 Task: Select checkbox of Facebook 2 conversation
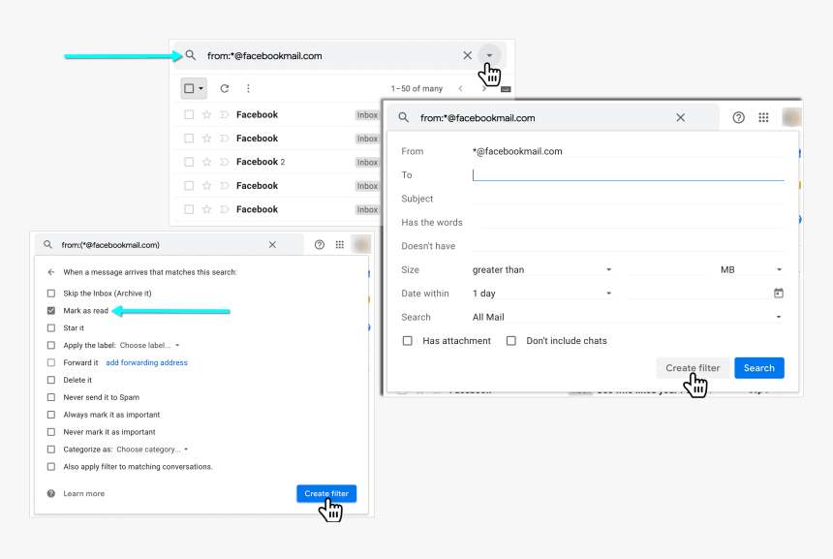[x=189, y=162]
